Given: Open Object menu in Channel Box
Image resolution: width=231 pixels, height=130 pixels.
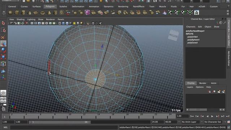Looking at the screenshot, I should click(208, 27).
